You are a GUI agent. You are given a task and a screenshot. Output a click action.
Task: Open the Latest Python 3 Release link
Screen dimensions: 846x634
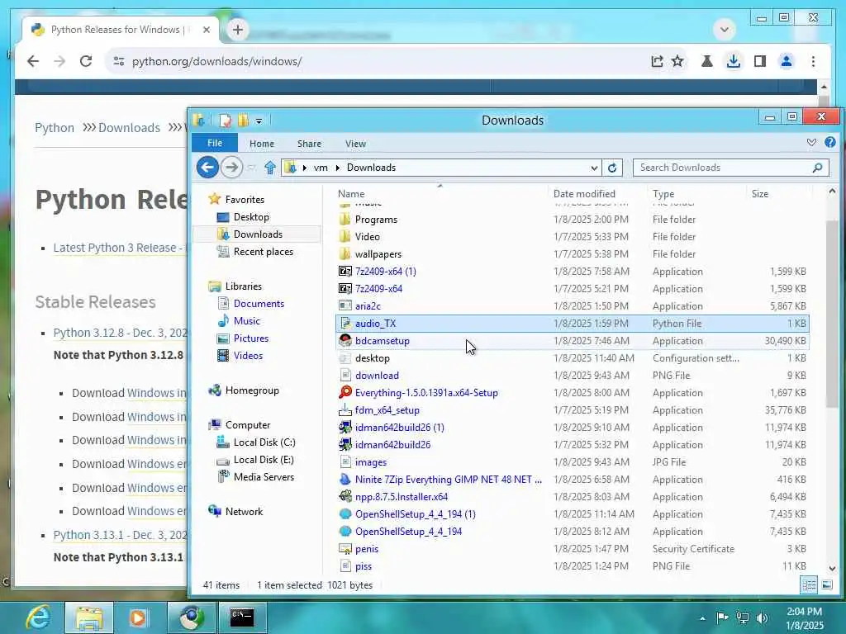click(120, 248)
